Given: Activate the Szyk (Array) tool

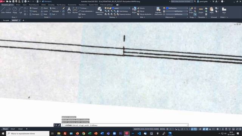Looking at the screenshot, I should [x=53, y=14].
